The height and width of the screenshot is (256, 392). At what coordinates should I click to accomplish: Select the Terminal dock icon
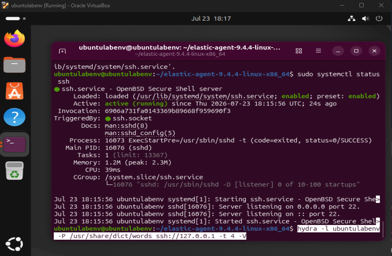[15, 144]
